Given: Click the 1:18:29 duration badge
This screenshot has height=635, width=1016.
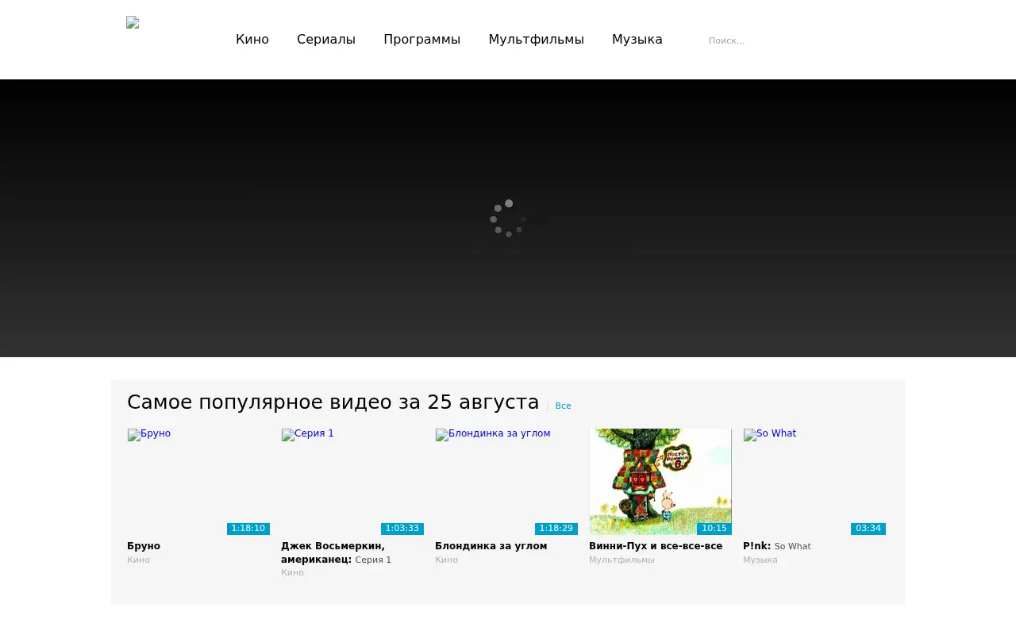Looking at the screenshot, I should [556, 529].
